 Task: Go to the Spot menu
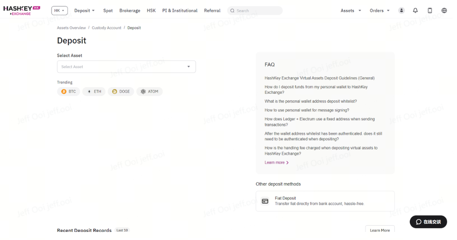(x=108, y=10)
